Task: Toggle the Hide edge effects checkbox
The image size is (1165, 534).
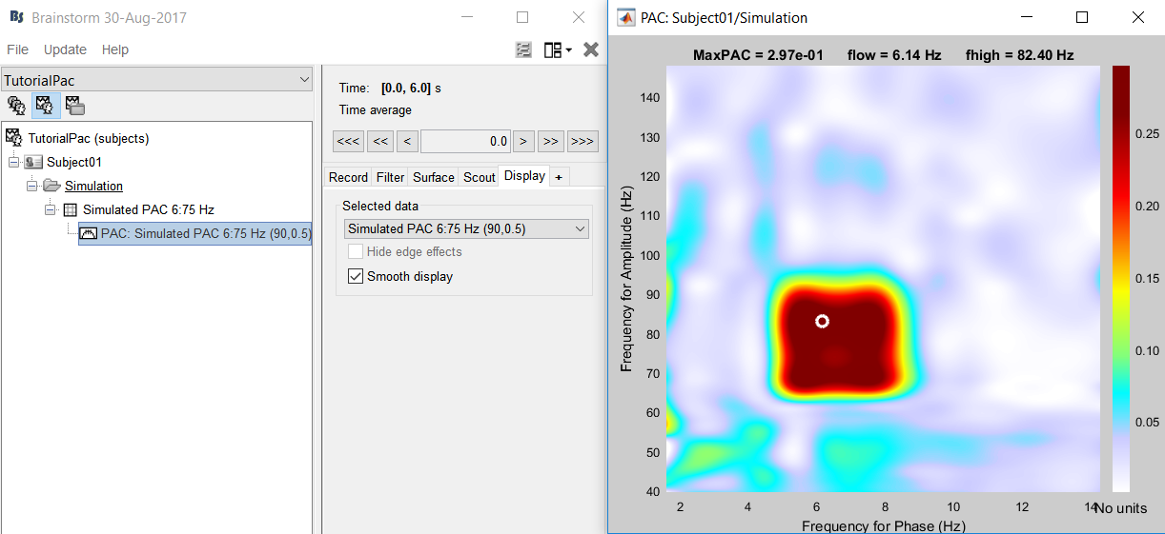Action: [x=356, y=252]
